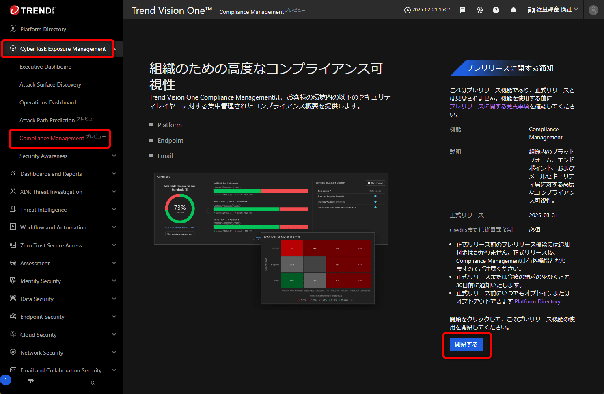The width and height of the screenshot is (604, 394).
Task: Expand the Threat Intelligence chevron
Action: coord(114,210)
